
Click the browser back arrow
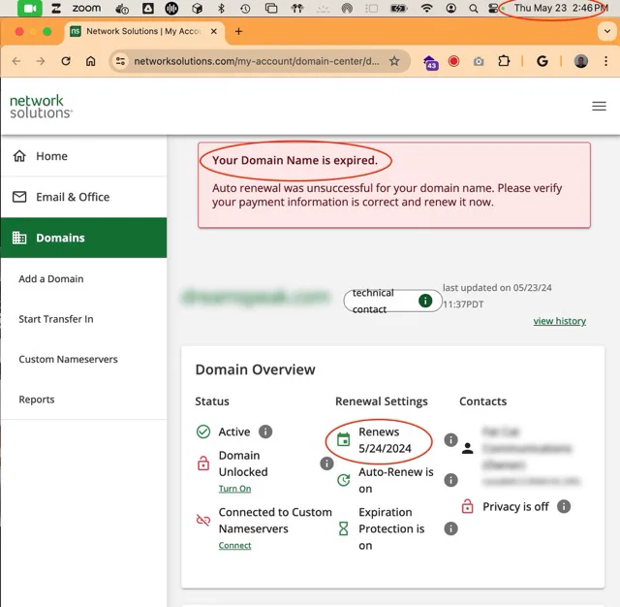pos(16,61)
